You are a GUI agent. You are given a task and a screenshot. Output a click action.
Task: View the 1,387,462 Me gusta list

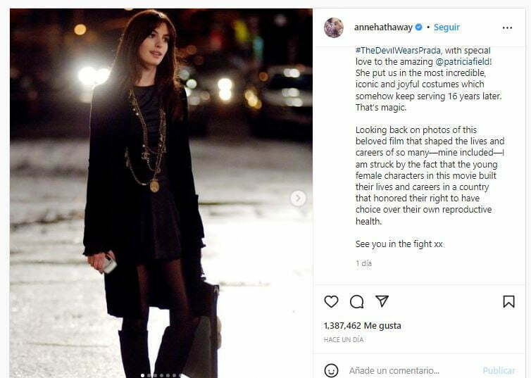363,325
